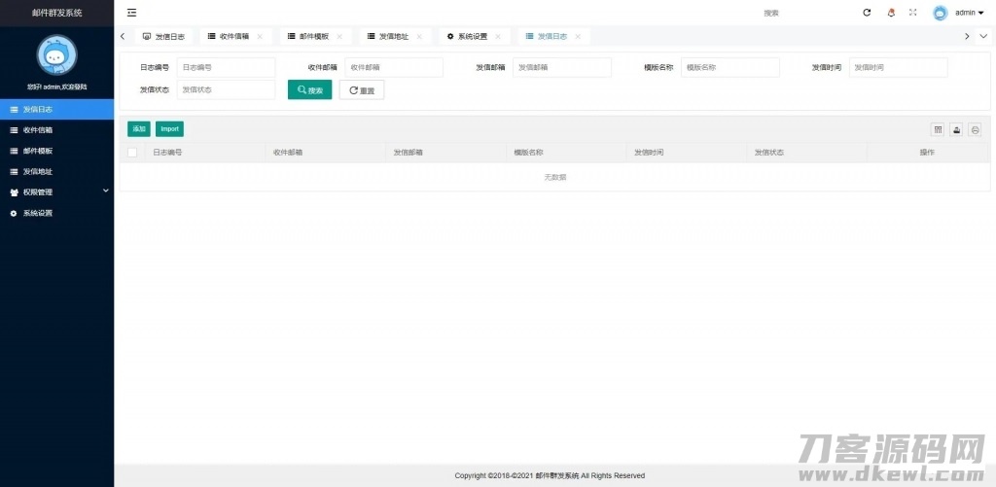
Task: Click the print icon above the table
Action: (x=975, y=129)
